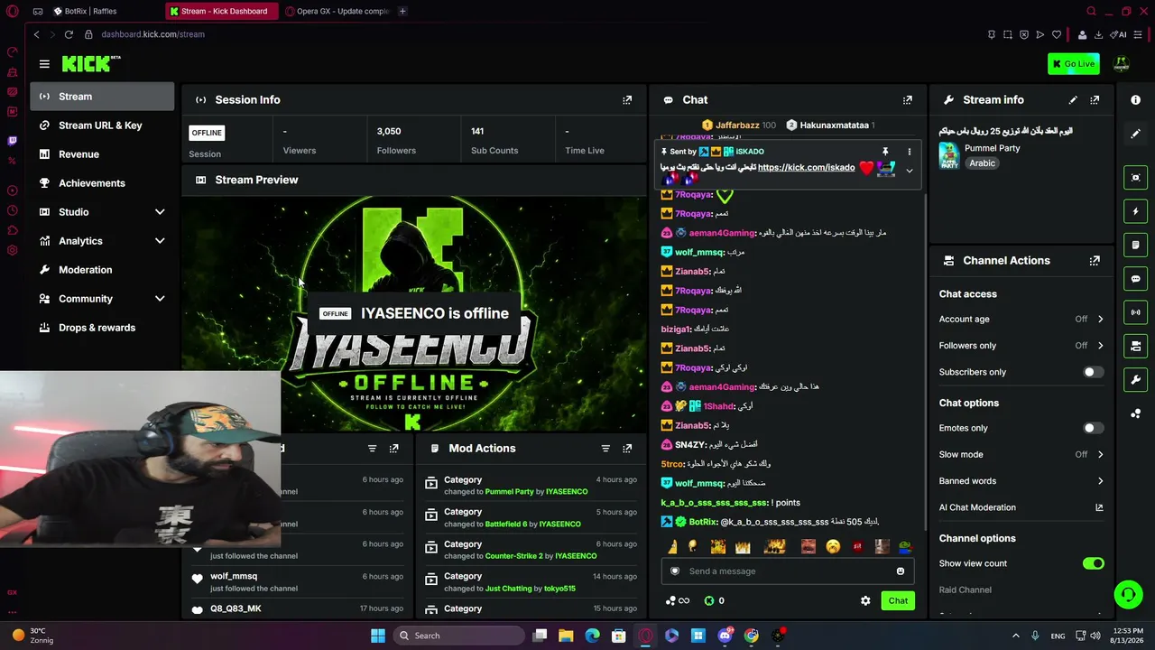
Task: Pop out the Mod Actions panel
Action: pos(627,449)
